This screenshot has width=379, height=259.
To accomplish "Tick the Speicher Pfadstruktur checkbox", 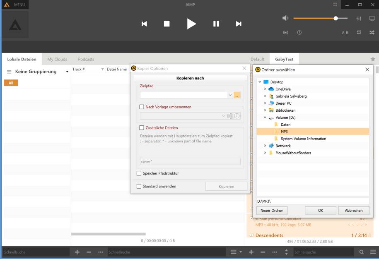I will pyautogui.click(x=139, y=173).
